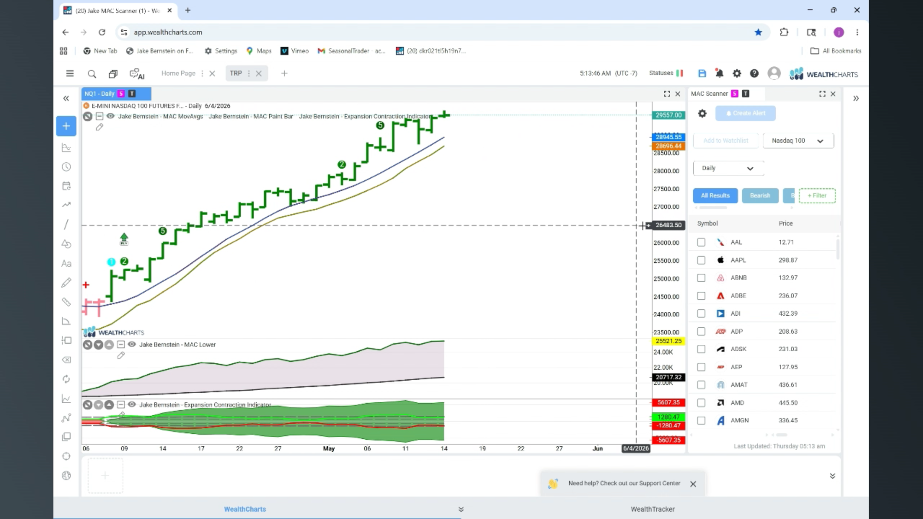The width and height of the screenshot is (923, 519).
Task: Switch to the Home Page tab
Action: click(178, 74)
